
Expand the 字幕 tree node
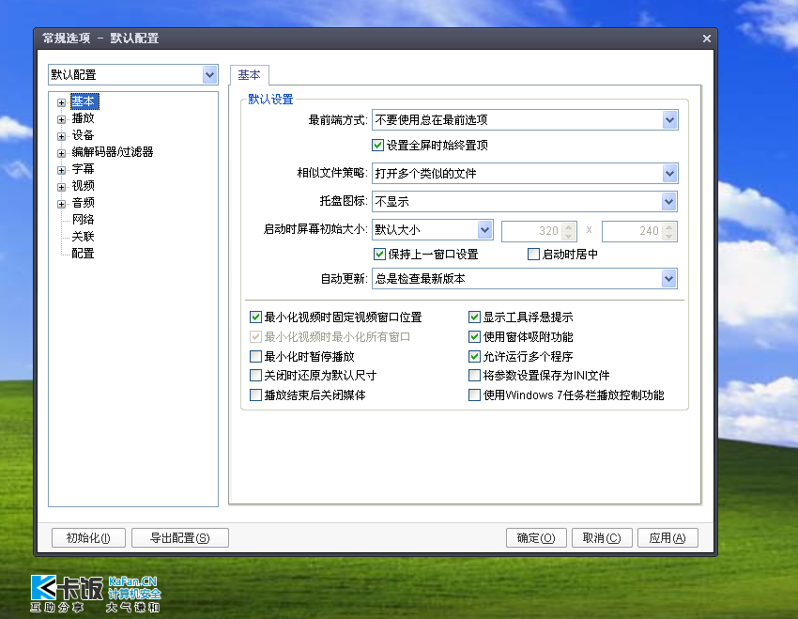pyautogui.click(x=62, y=171)
